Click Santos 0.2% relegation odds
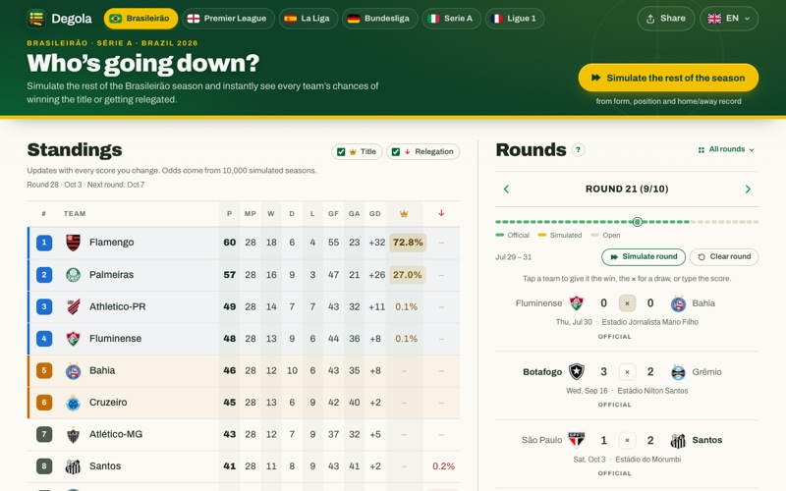The height and width of the screenshot is (491, 786). [x=444, y=466]
